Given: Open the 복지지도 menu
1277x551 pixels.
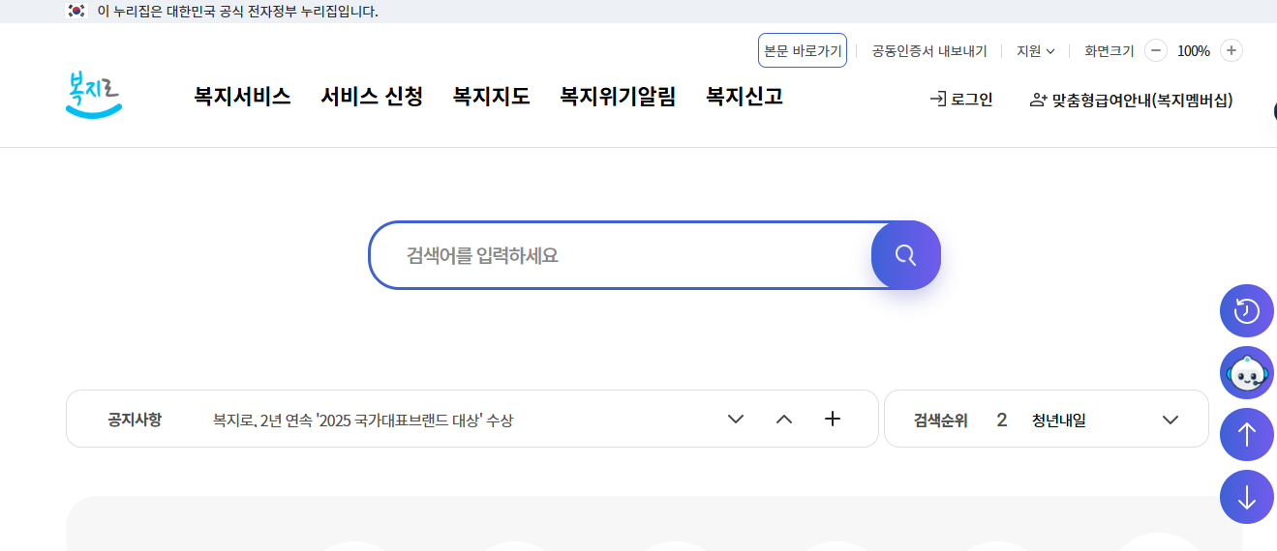Looking at the screenshot, I should pos(492,97).
